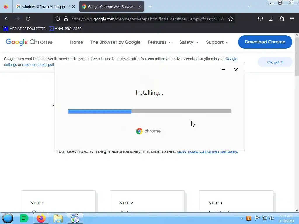The width and height of the screenshot is (299, 224).
Task: Go to the Home nav link
Action: click(76, 42)
